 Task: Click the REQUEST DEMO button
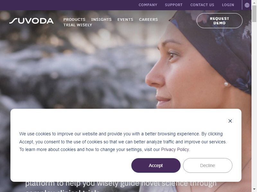[219, 21]
